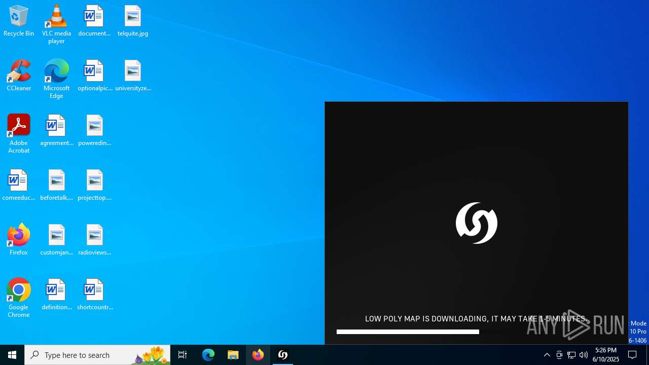
Task: Select Google Chrome desktop shortcut
Action: point(19,298)
